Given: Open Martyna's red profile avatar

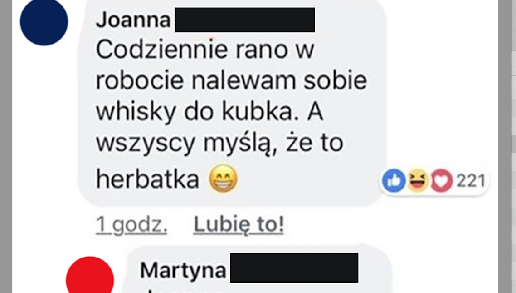Looking at the screenshot, I should [x=90, y=275].
